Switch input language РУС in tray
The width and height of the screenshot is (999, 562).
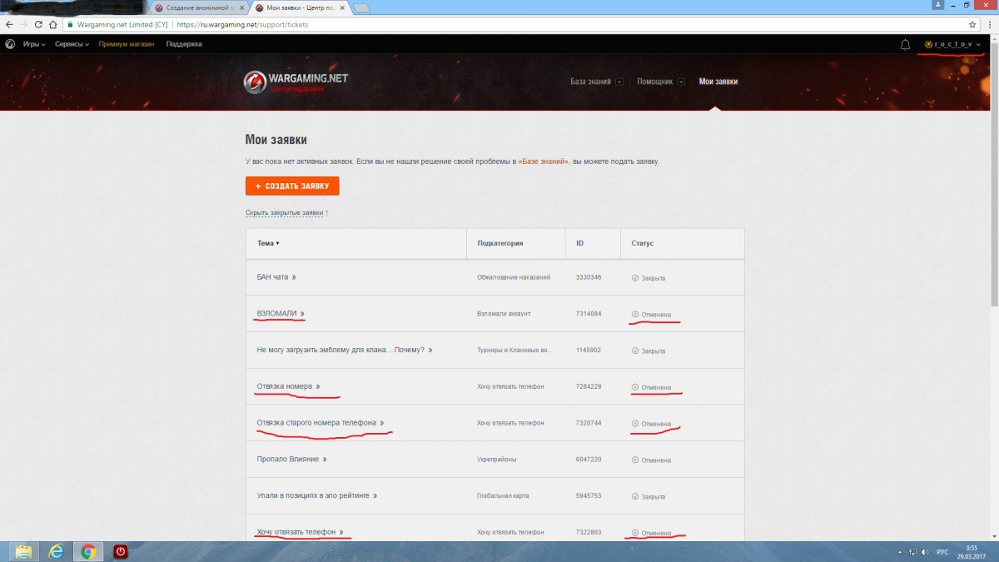pyautogui.click(x=942, y=551)
